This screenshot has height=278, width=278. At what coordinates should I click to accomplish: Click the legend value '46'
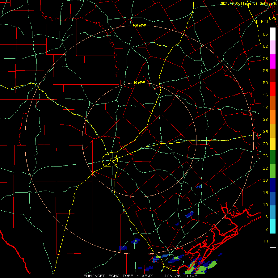coord(265,95)
